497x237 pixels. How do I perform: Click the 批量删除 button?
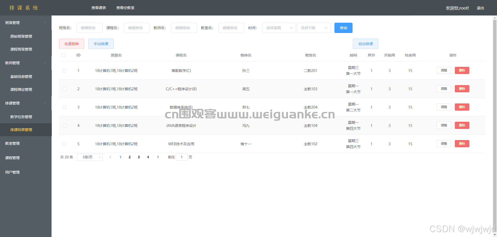pyautogui.click(x=72, y=44)
